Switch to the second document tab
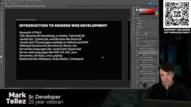191x107 pixels. click(x=57, y=6)
